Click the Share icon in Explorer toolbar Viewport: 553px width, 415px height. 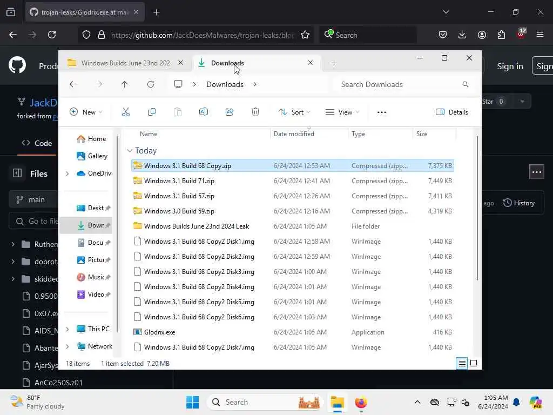(229, 112)
